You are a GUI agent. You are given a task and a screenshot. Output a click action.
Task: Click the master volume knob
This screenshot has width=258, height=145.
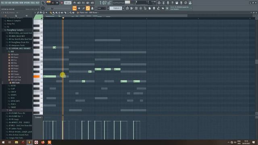point(43,3)
